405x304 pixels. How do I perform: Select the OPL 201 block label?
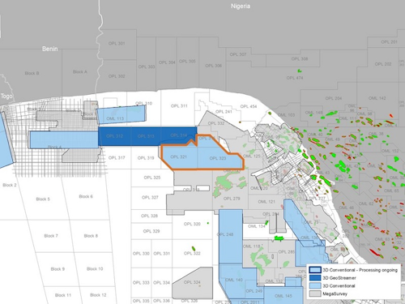389,42
